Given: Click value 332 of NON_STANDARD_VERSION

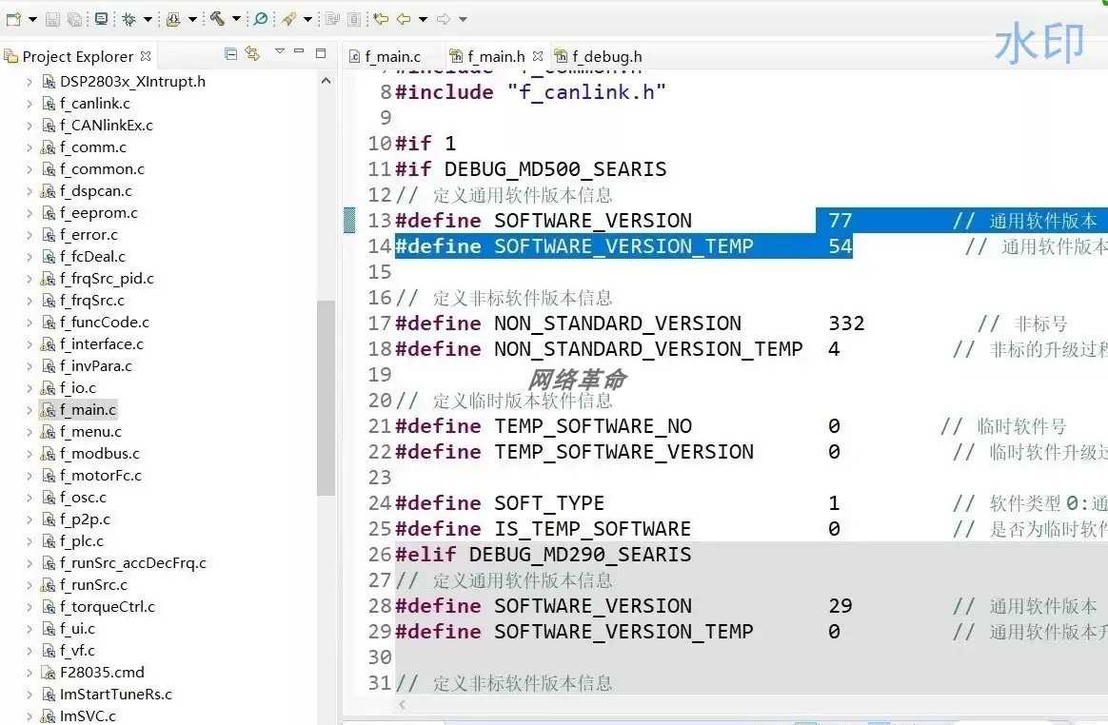Looking at the screenshot, I should coord(846,323).
